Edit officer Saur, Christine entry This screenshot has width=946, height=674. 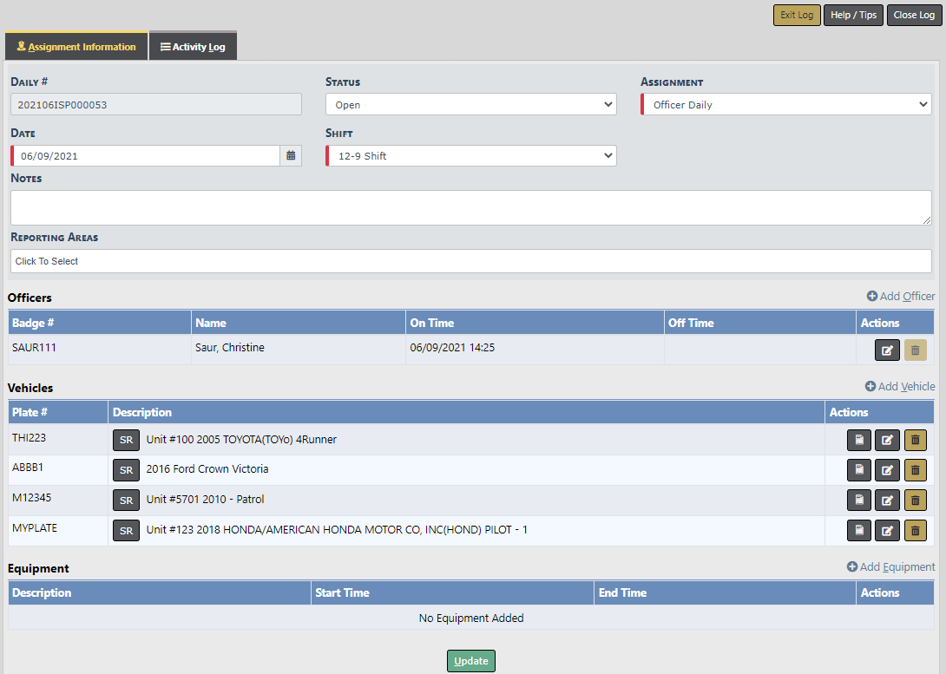(x=887, y=350)
